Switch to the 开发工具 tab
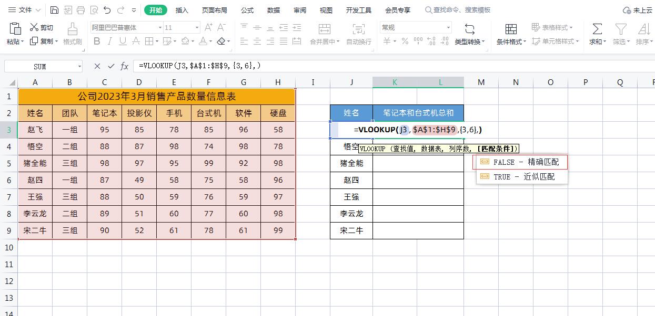 (x=359, y=10)
